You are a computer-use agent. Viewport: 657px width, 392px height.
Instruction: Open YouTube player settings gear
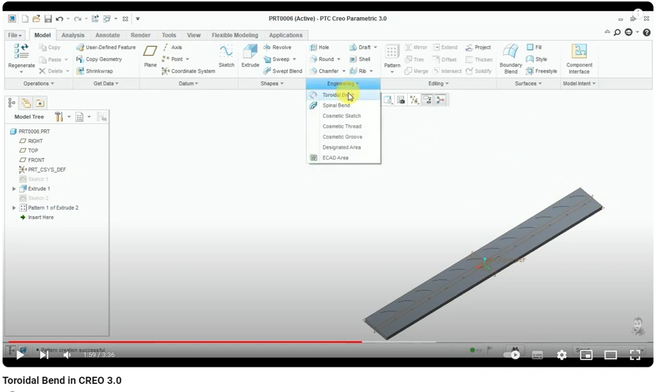click(561, 355)
